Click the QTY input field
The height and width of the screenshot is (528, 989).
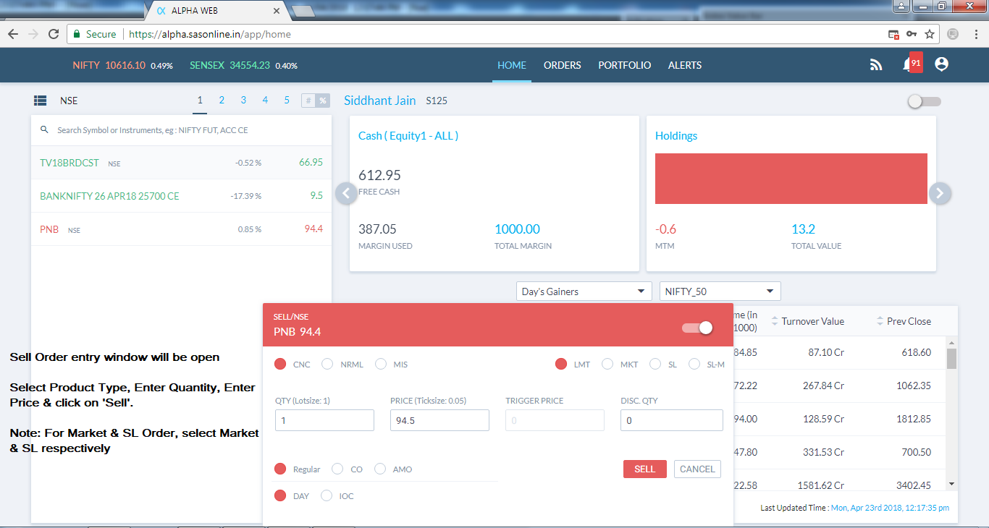(324, 420)
